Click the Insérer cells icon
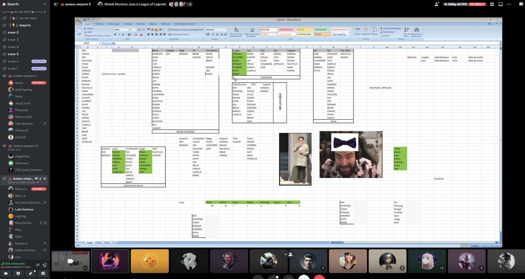525x279 pixels. pos(357,30)
